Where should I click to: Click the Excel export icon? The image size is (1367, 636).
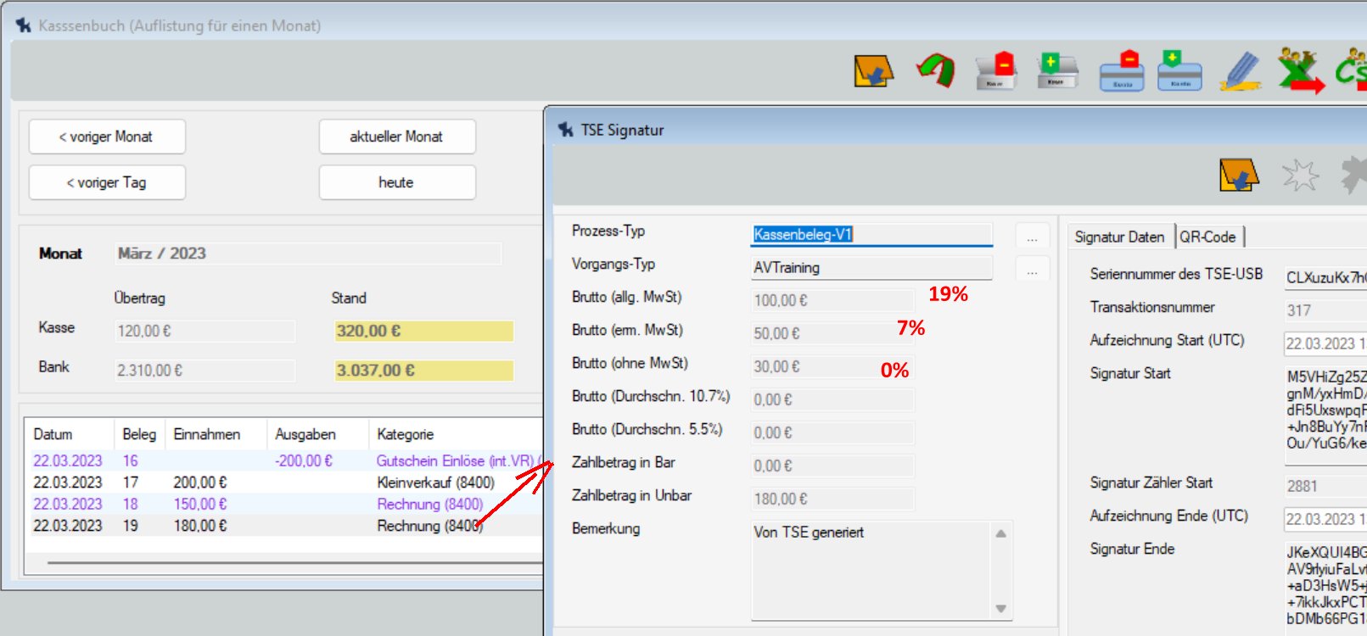click(1301, 70)
